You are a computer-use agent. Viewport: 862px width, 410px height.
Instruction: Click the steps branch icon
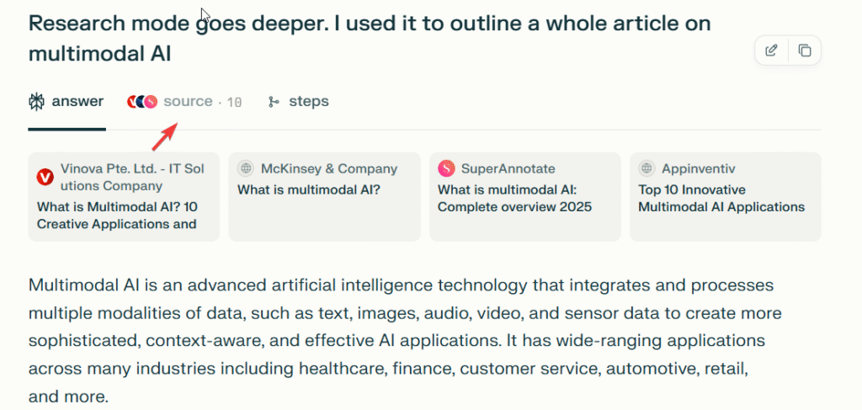274,102
